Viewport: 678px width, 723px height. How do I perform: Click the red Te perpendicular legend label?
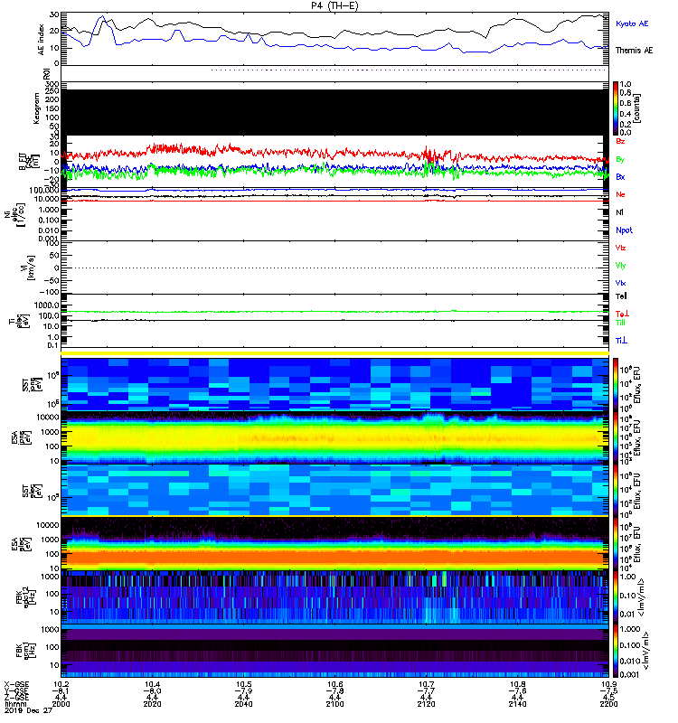(622, 314)
